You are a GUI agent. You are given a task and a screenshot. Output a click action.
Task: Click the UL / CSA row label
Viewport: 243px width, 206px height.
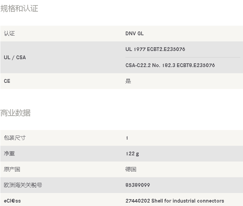[15, 57]
